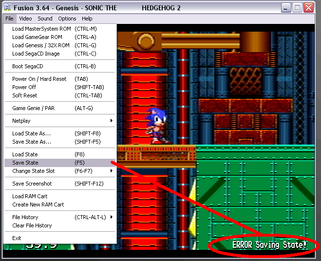The width and height of the screenshot is (321, 261).
Task: Choose Exit from File menu
Action: coord(60,238)
